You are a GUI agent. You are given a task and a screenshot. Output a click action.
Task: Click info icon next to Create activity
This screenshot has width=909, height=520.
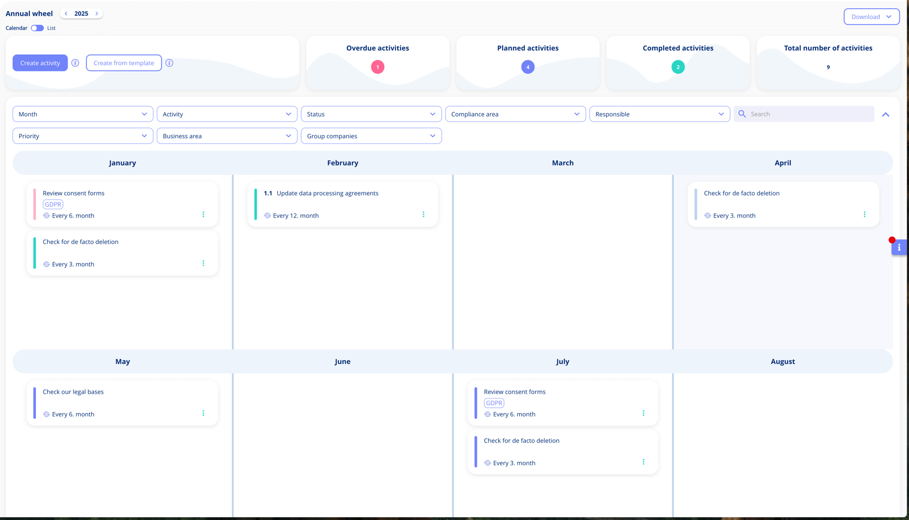tap(75, 63)
